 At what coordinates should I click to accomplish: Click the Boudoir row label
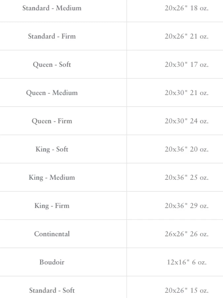52,262
